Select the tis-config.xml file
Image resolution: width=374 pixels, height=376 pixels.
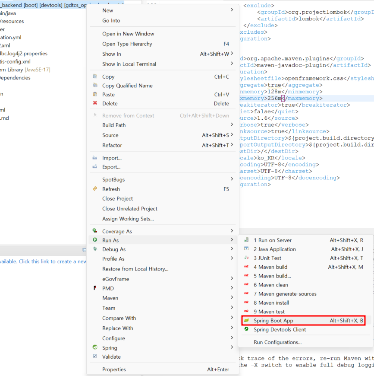(16, 62)
